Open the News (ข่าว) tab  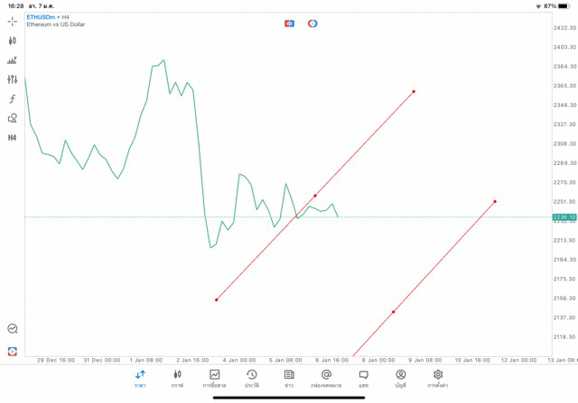[x=289, y=378]
